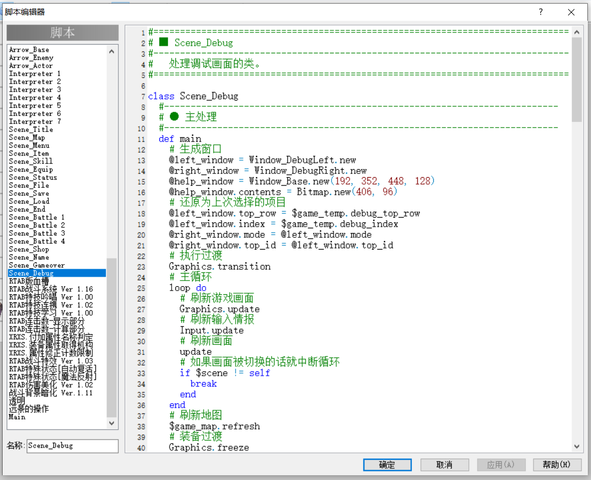
Task: Close the script editor window
Action: click(x=571, y=12)
